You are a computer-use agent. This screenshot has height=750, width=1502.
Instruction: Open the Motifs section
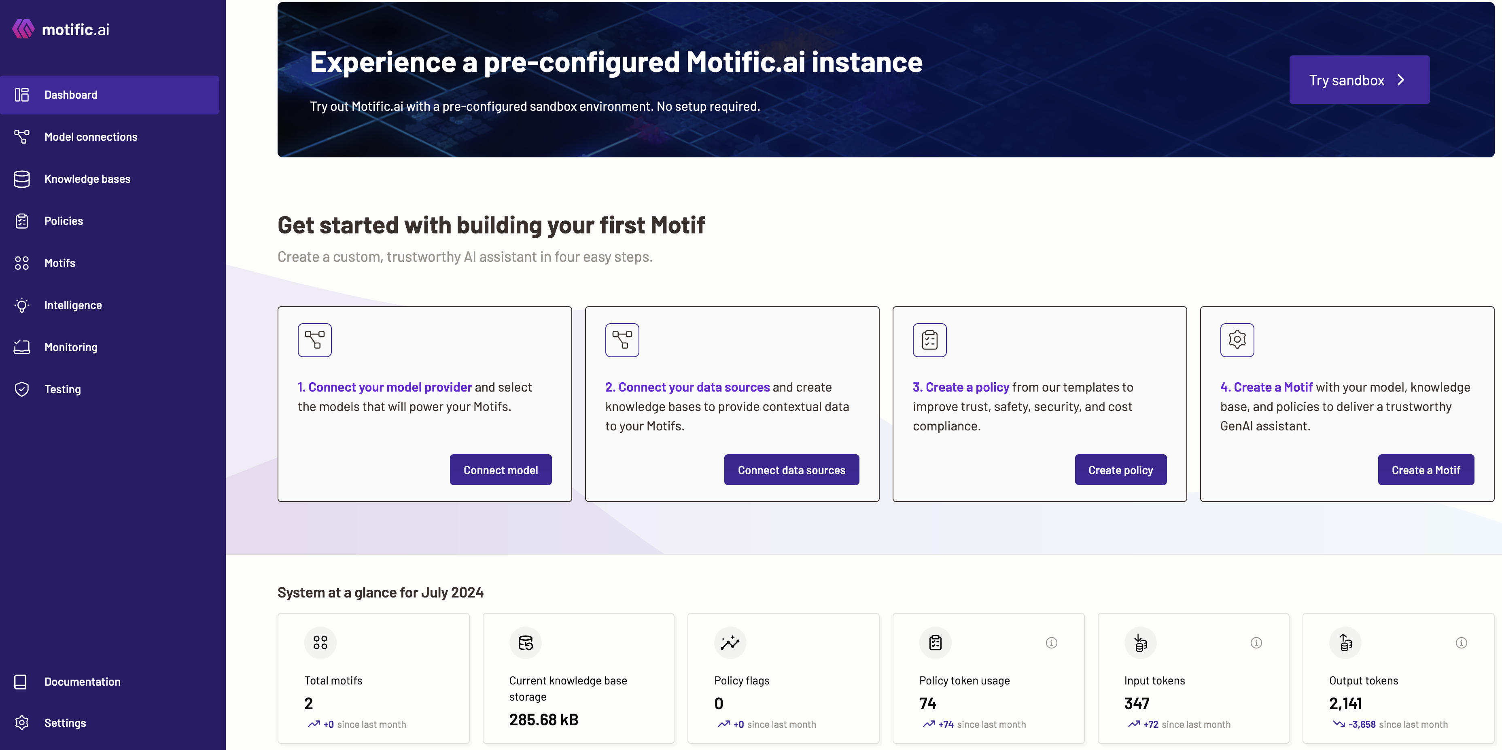coord(110,263)
